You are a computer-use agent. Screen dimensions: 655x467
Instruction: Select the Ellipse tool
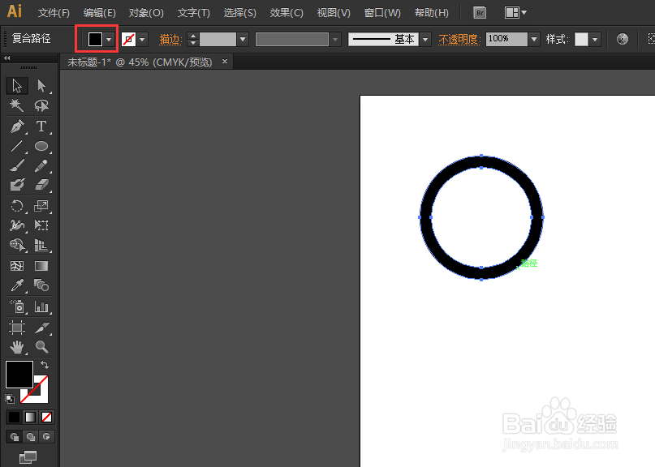point(41,146)
